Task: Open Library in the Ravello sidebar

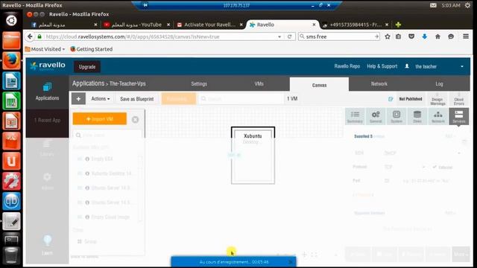Action: coord(47,148)
